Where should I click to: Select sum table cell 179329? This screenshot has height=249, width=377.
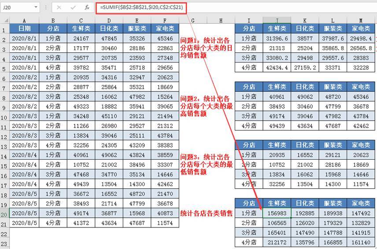click(x=333, y=223)
